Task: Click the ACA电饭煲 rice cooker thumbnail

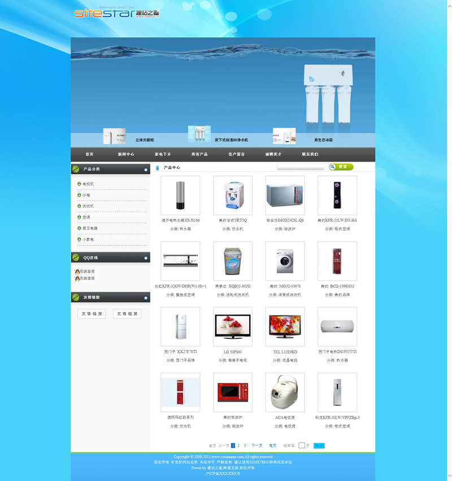Action: tap(285, 392)
